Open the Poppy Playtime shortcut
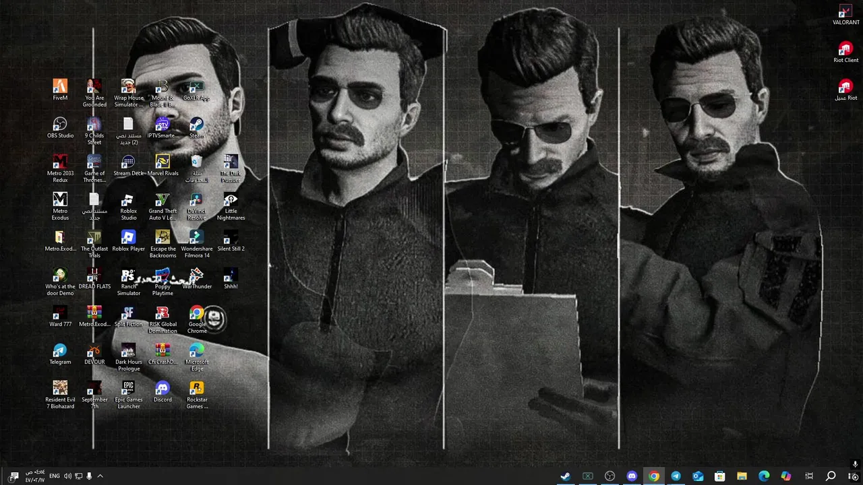Image resolution: width=863 pixels, height=485 pixels. coord(162,282)
